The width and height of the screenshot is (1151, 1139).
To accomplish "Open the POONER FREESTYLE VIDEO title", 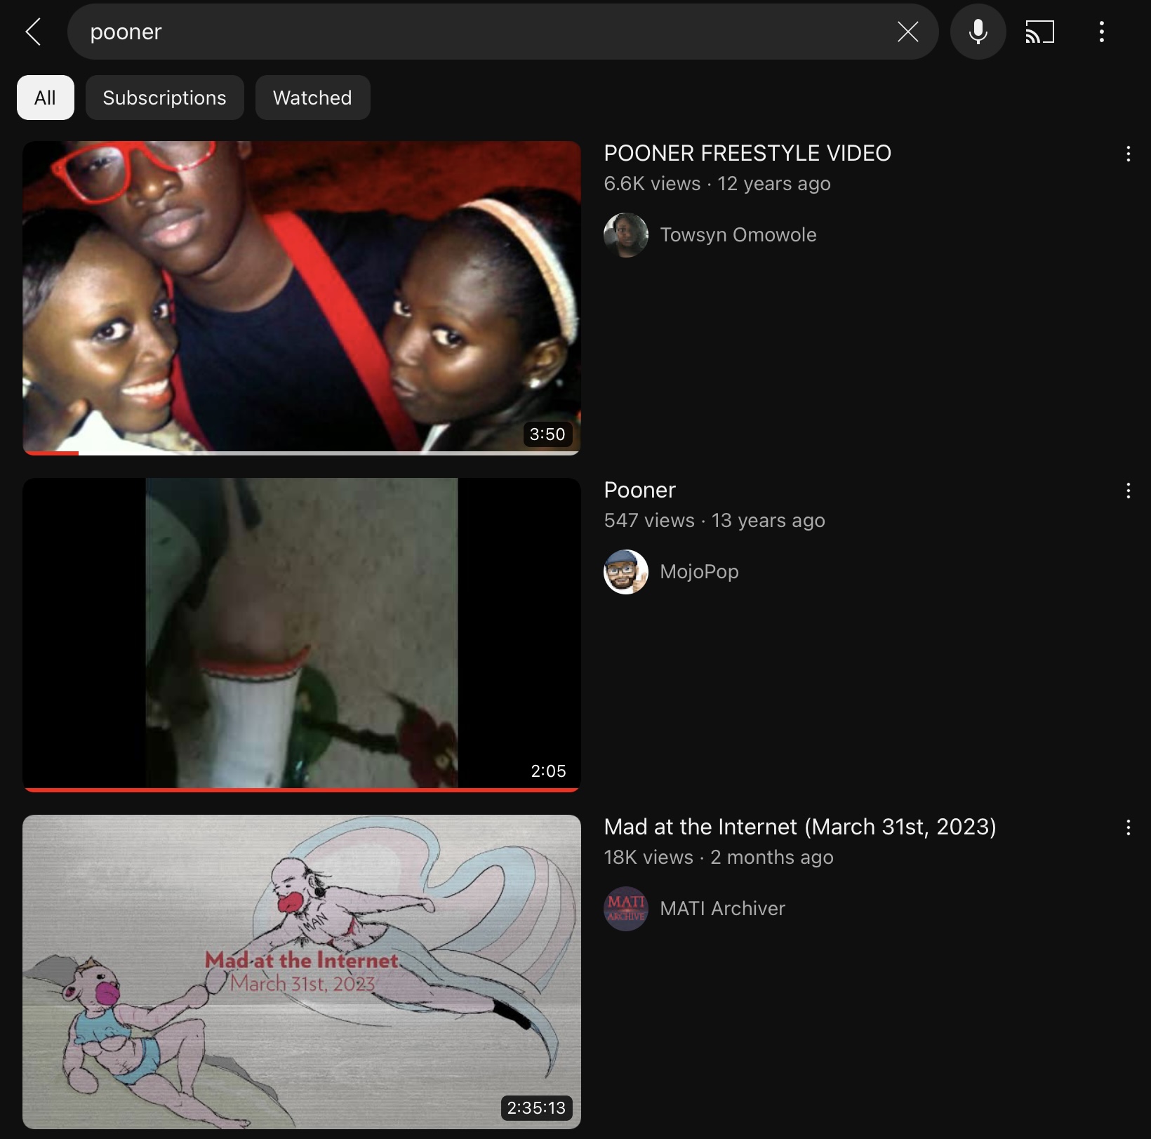I will (747, 153).
